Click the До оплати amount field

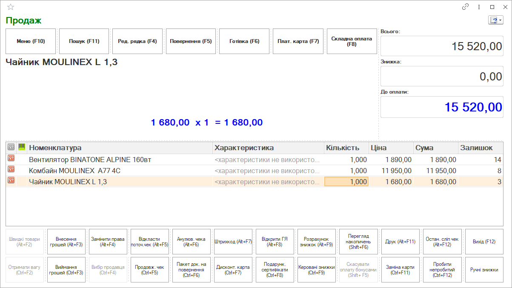(443, 107)
